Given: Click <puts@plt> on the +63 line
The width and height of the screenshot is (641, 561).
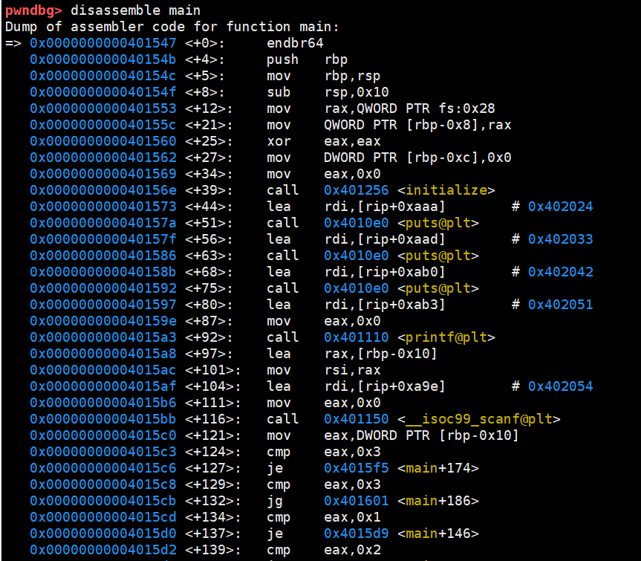Looking at the screenshot, I should click(x=437, y=256).
